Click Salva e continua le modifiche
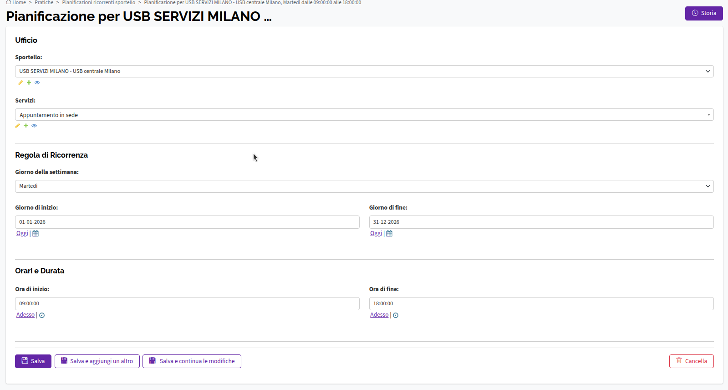Screen dimensions: 728x390 (192, 361)
